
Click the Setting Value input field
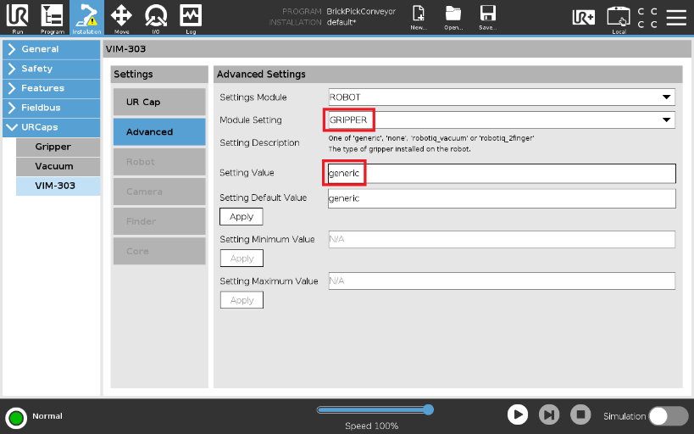point(502,173)
